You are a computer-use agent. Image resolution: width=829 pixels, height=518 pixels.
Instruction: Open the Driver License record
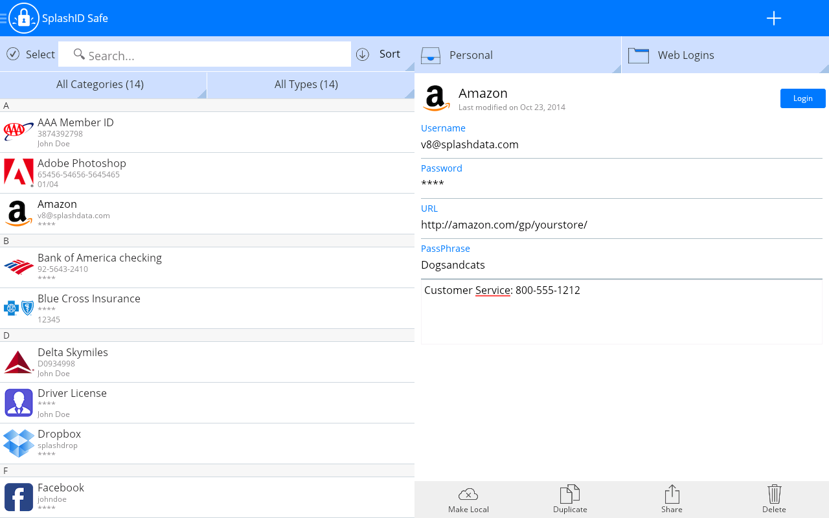(x=207, y=403)
